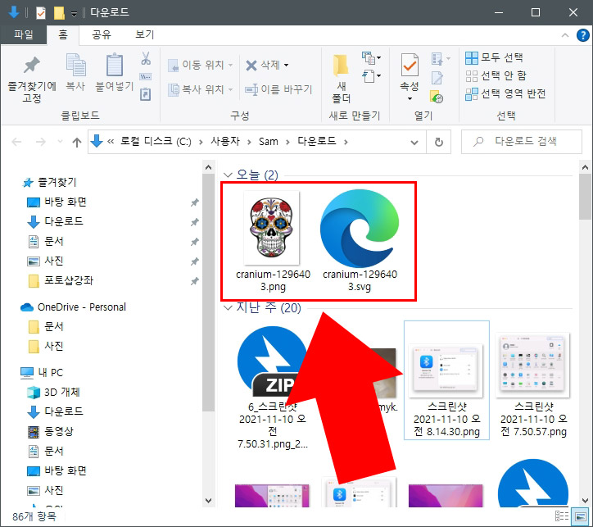
Task: Click the Refresh button
Action: pos(439,143)
